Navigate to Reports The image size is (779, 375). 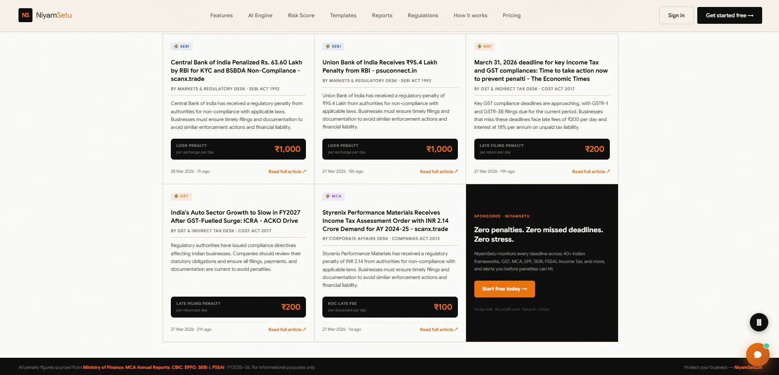(382, 16)
